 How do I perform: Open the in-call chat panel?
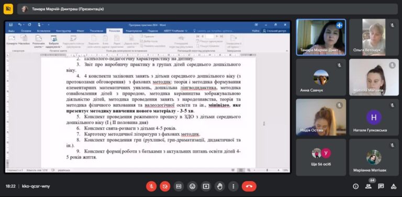[x=381, y=186]
